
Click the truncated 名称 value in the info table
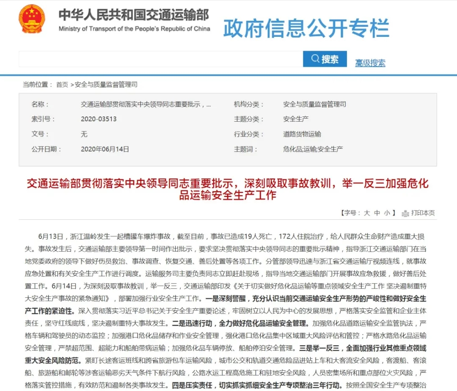coord(146,104)
